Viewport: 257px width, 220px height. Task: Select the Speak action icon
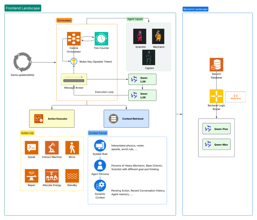point(31,148)
